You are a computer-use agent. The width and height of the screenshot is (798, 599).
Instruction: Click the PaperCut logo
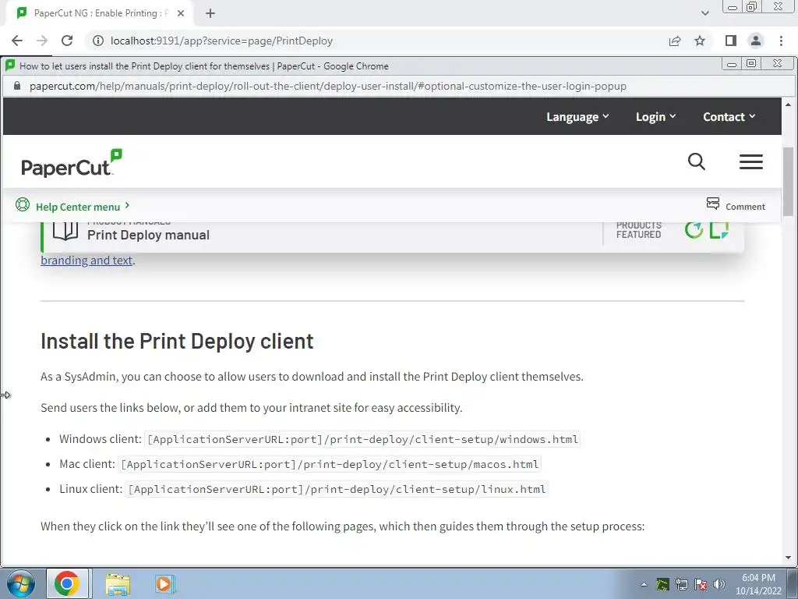click(72, 163)
